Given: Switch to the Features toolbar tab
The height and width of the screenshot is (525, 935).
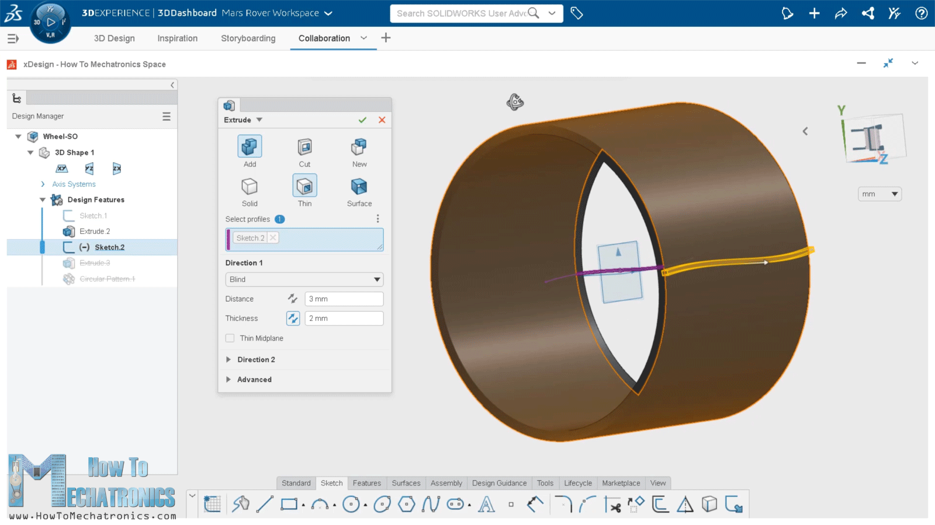Looking at the screenshot, I should 366,483.
